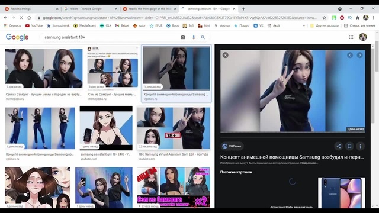This screenshot has height=213, width=379.
Task: Bookmark this page with the star icon
Action: (x=324, y=18)
